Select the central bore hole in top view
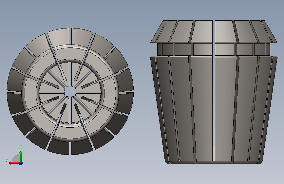284x184 pixels. (x=70, y=91)
